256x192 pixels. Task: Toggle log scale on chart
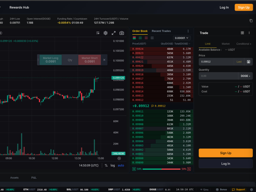pyautogui.click(x=113, y=165)
